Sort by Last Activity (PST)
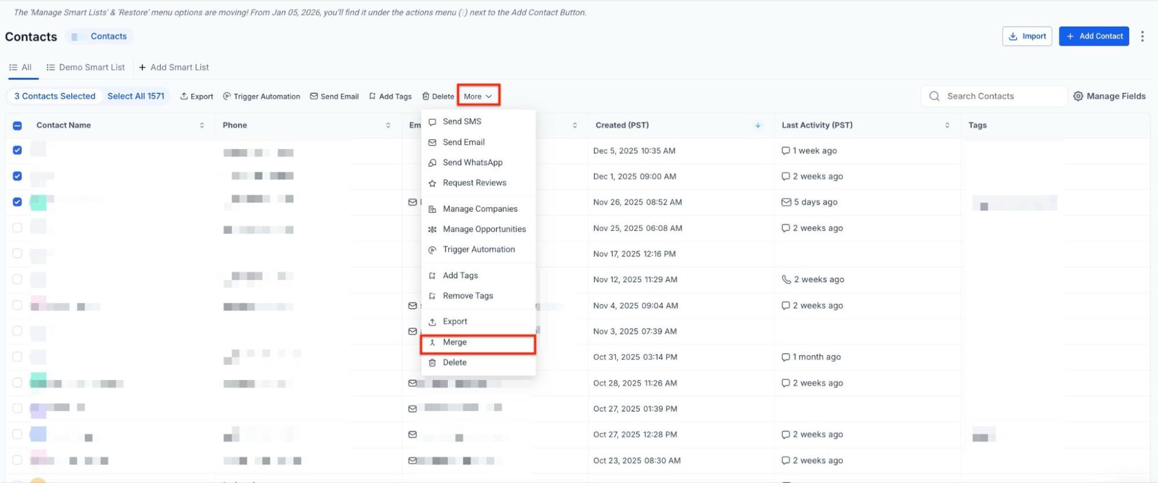Screen dimensions: 1158x483 [947, 126]
